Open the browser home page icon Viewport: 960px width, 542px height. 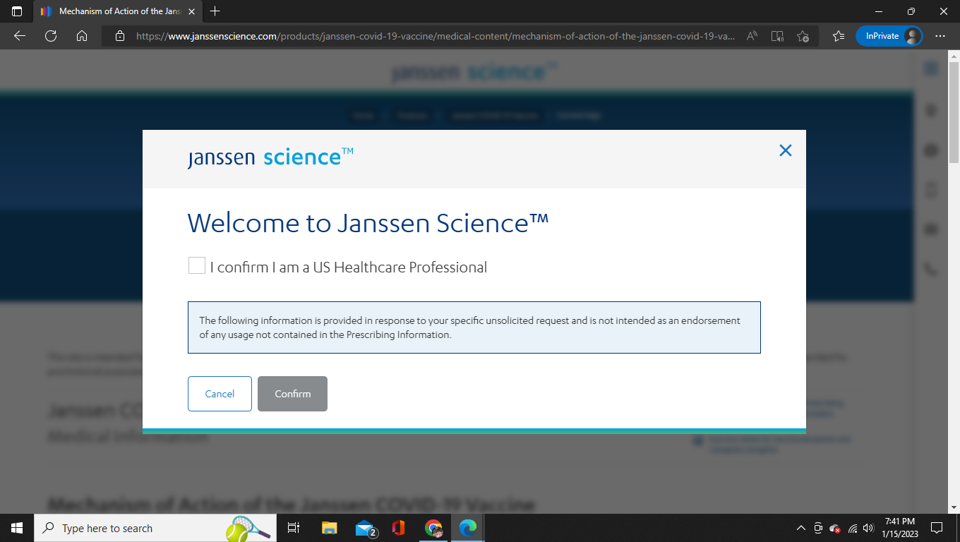pyautogui.click(x=82, y=36)
